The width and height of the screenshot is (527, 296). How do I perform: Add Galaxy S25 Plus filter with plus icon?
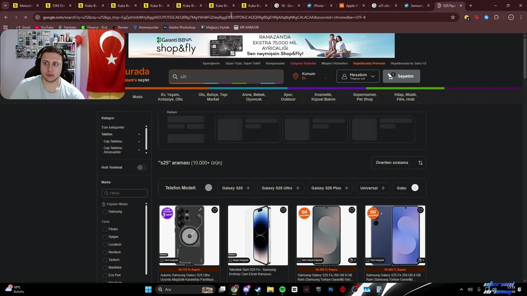coord(347,188)
